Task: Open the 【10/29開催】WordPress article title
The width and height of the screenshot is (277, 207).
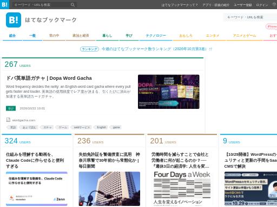Action: [250, 160]
